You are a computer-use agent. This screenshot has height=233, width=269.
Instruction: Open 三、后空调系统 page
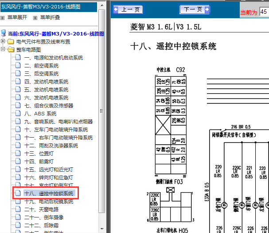tap(41, 74)
